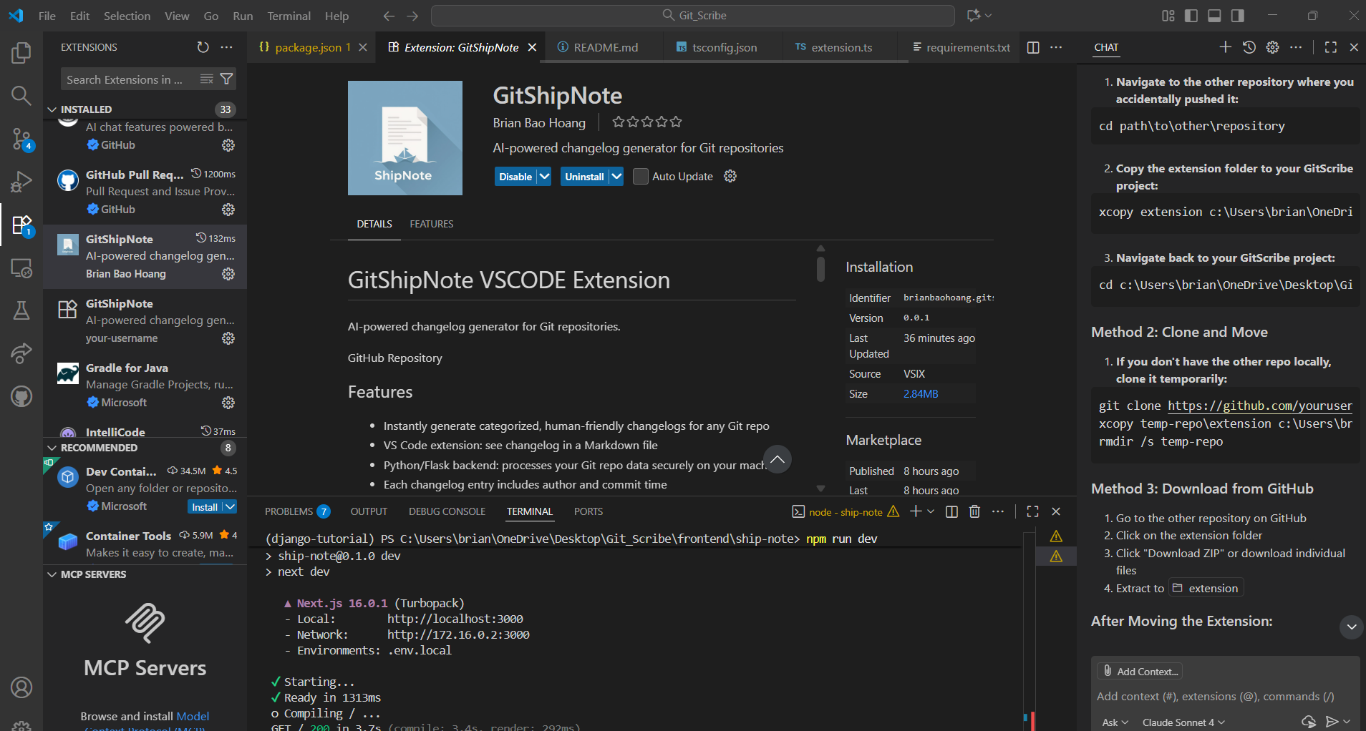Image resolution: width=1366 pixels, height=731 pixels.
Task: Click the scroll-to-top arrow button in details
Action: coord(778,459)
